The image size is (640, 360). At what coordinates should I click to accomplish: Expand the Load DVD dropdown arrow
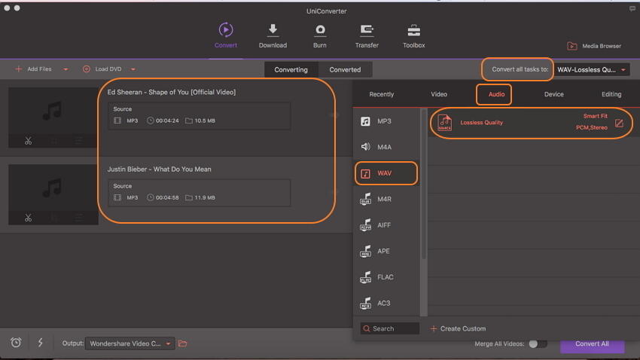(x=133, y=69)
